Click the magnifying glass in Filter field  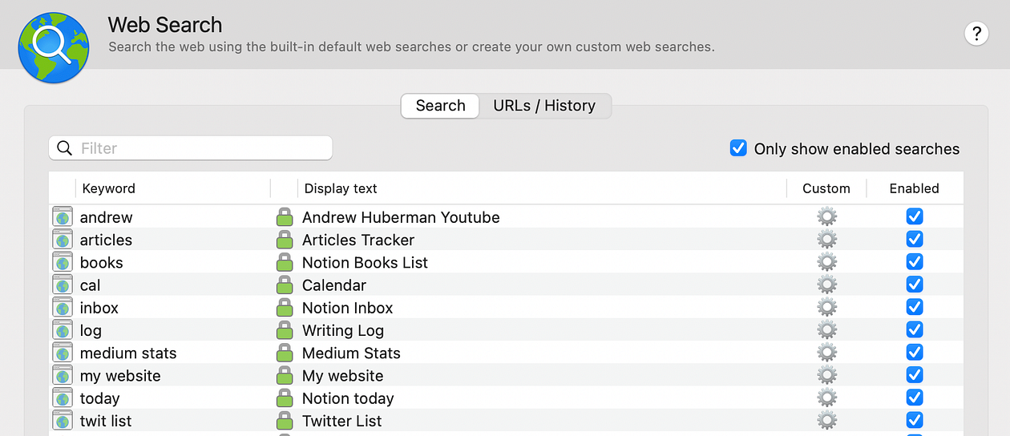click(x=65, y=148)
